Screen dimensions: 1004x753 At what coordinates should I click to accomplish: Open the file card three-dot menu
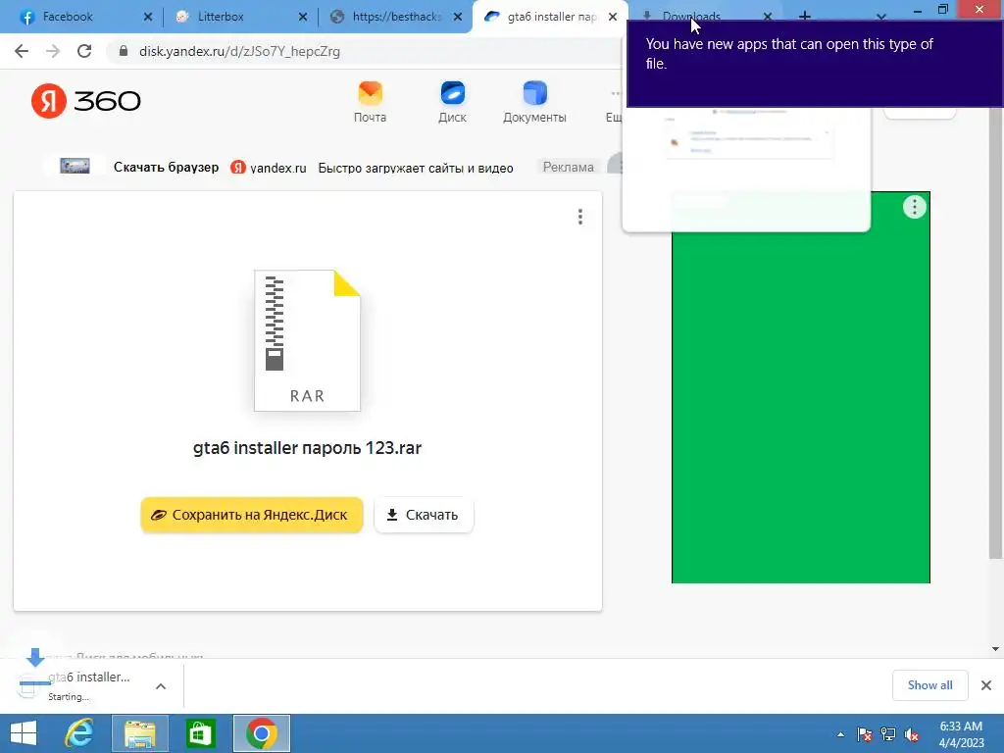pyautogui.click(x=580, y=217)
